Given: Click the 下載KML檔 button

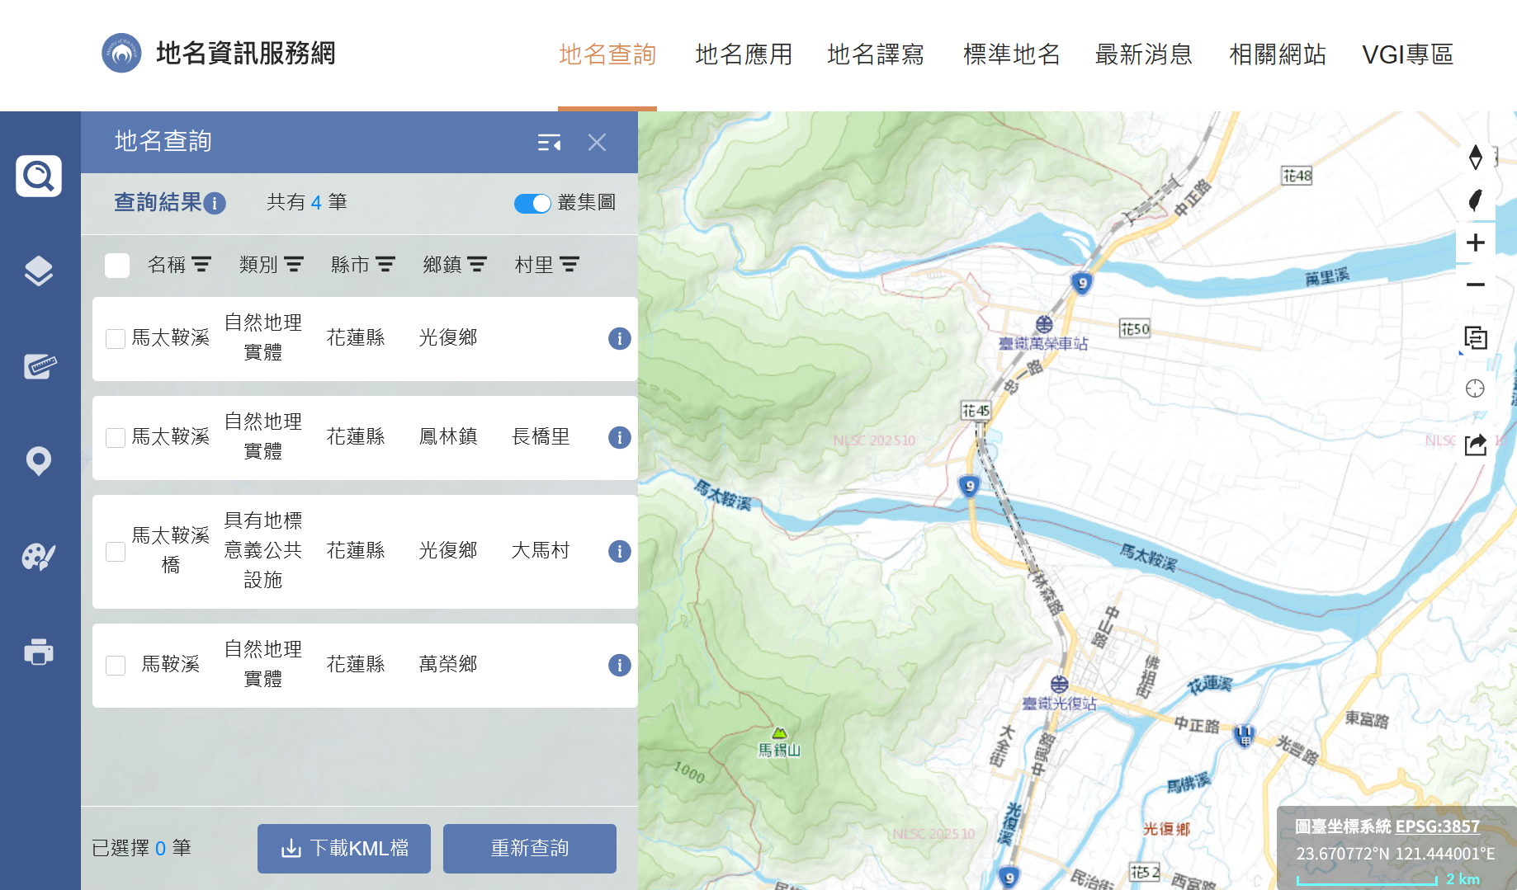Looking at the screenshot, I should point(344,848).
